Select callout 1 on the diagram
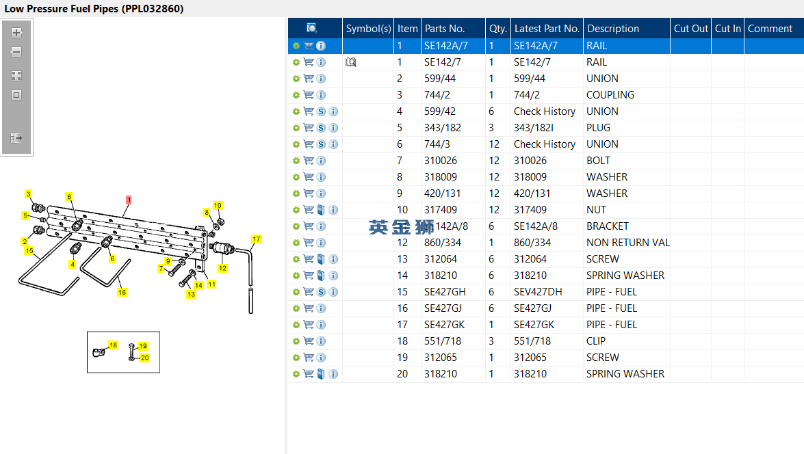Viewport: 804px width, 454px height. pos(129,200)
